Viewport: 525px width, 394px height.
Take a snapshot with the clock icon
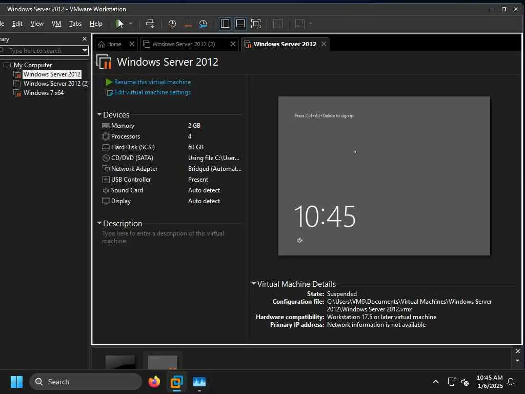pos(172,24)
